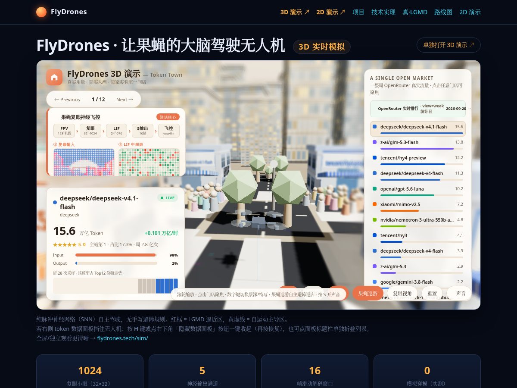Click OpenRouter 实时排行 filter bar
The image size is (517, 388).
click(418, 109)
